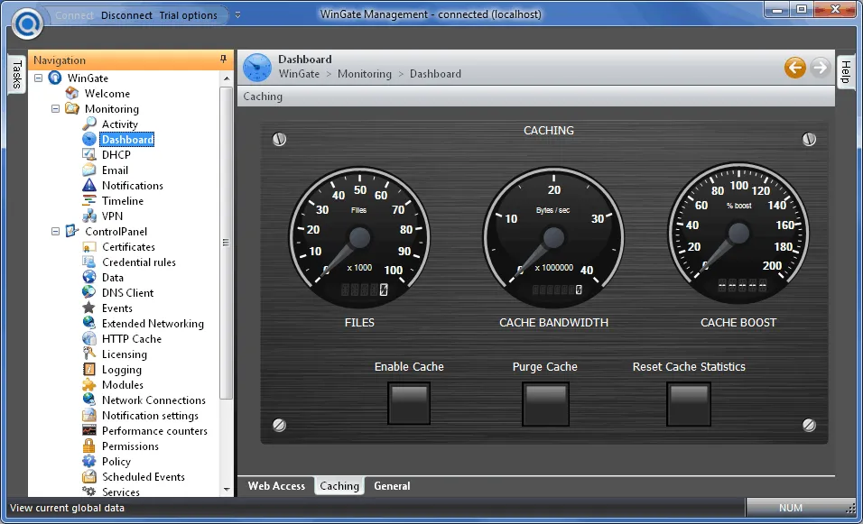This screenshot has width=863, height=524.
Task: Open Trial options in the toolbar
Action: [189, 15]
